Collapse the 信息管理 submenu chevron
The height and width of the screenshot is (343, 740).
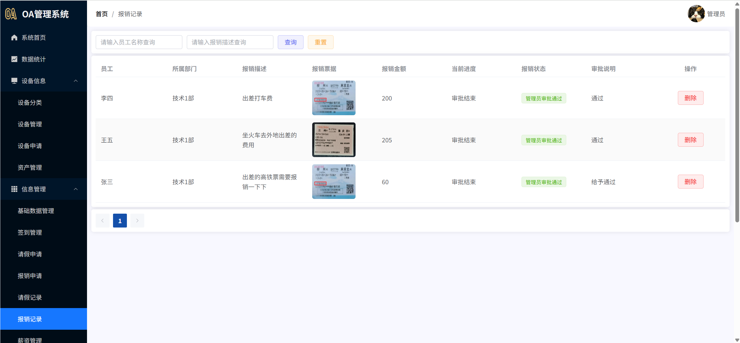click(x=76, y=189)
